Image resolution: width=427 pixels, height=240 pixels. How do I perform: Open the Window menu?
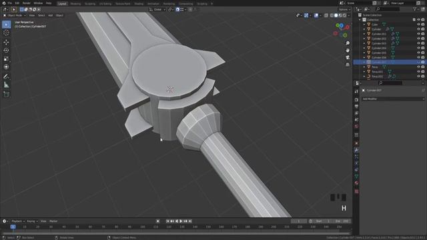38,3
